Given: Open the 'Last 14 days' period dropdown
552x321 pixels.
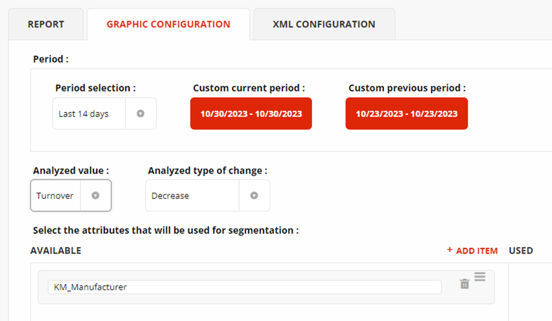Looking at the screenshot, I should click(x=89, y=114).
